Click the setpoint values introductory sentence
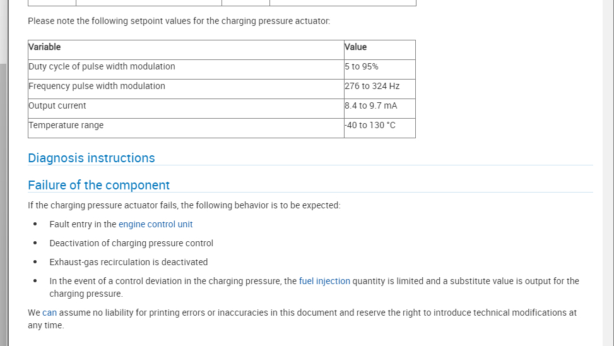This screenshot has width=614, height=346. tap(179, 21)
